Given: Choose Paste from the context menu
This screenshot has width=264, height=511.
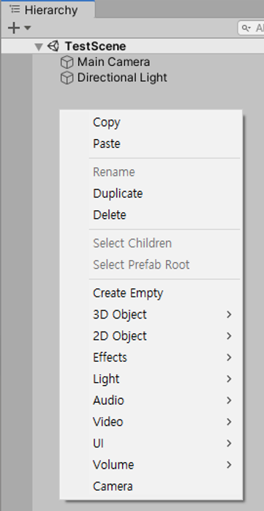Looking at the screenshot, I should 107,143.
